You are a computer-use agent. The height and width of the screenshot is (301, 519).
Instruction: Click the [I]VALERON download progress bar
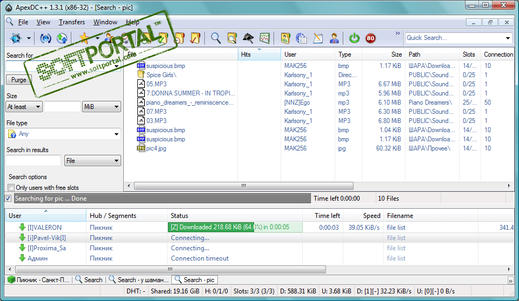click(235, 227)
